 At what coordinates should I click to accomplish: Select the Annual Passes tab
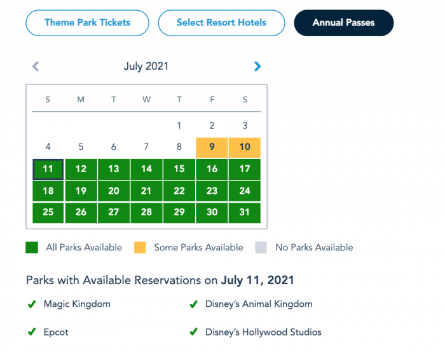(x=343, y=23)
